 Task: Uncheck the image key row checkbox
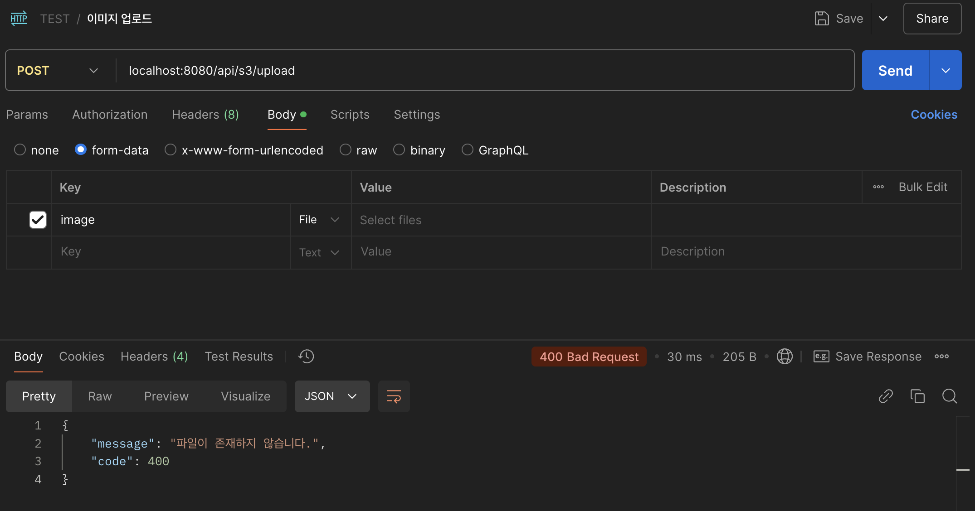tap(38, 220)
